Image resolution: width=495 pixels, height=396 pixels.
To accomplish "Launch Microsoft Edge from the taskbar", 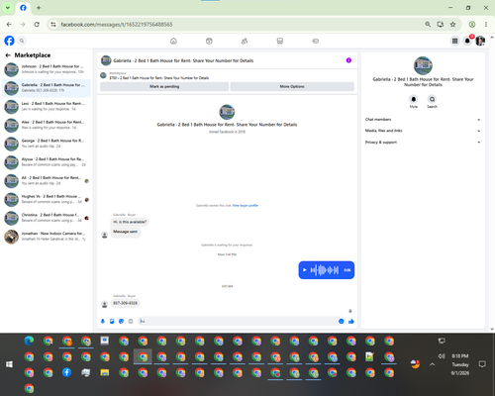I will coord(29,341).
